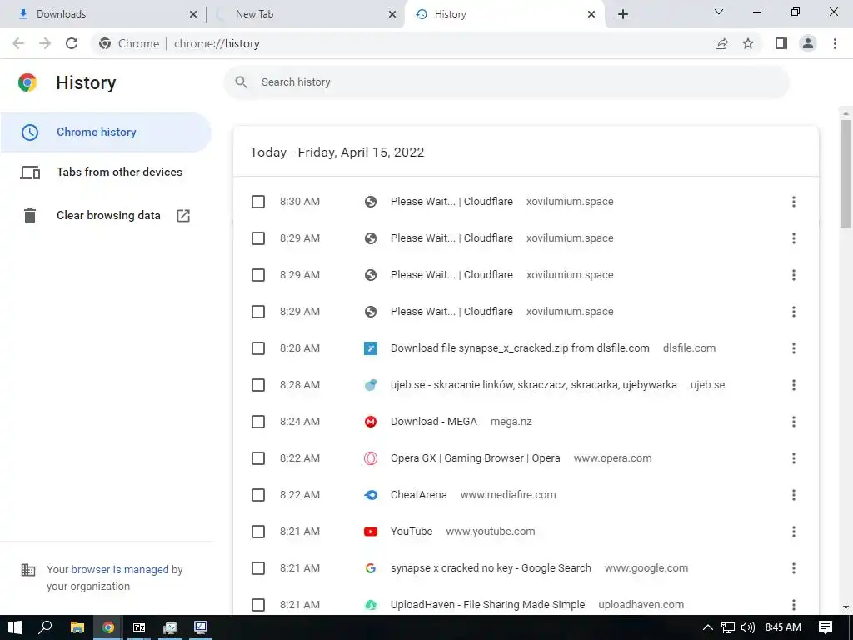
Task: Check the dlsfile.com entry checkbox
Action: [x=258, y=348]
